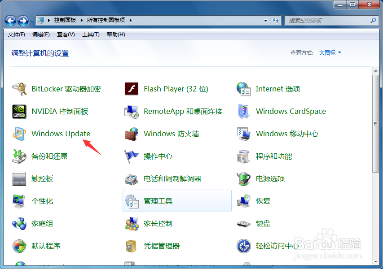
Task: Click the vertical scrollbar thumb
Action: pos(375,124)
